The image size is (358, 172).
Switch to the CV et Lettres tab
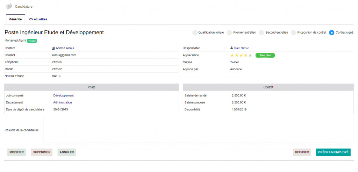point(38,19)
